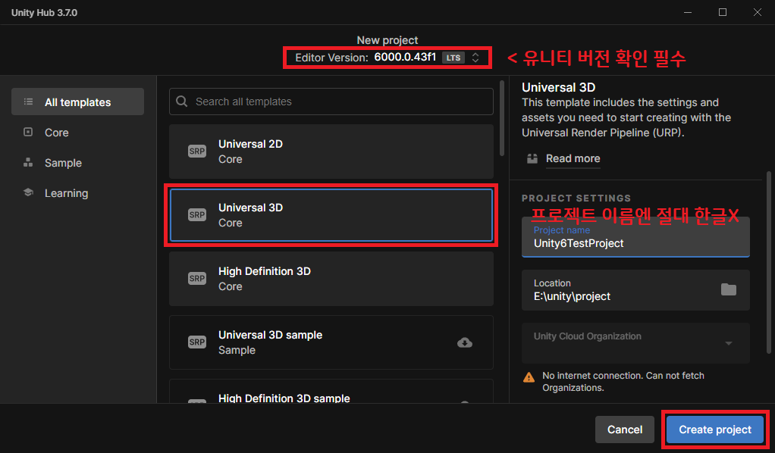
Task: Click the No internet connection warning message
Action: click(623, 381)
